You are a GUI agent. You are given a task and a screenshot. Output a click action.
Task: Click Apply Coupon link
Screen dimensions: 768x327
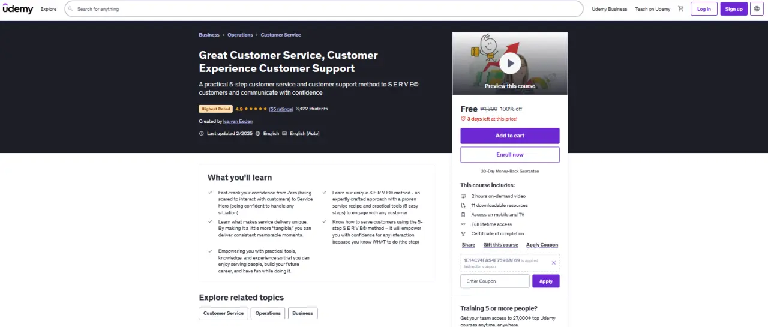[542, 245]
